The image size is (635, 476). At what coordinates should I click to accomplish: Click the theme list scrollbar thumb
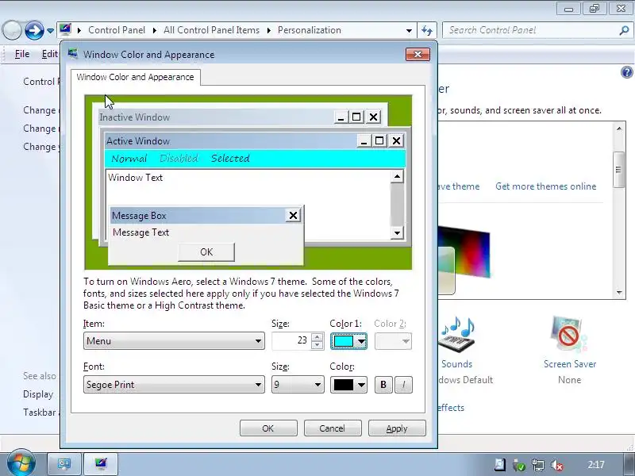coord(618,170)
